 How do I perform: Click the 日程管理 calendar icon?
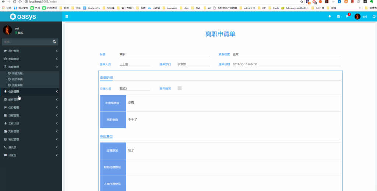(x=6, y=115)
